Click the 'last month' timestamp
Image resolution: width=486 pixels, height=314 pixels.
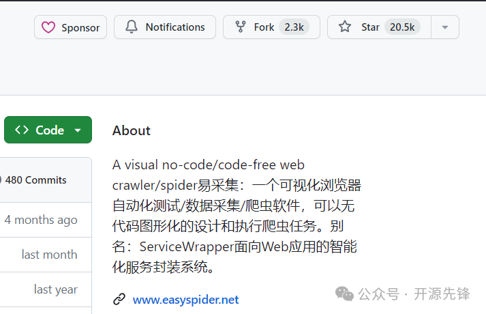point(49,255)
